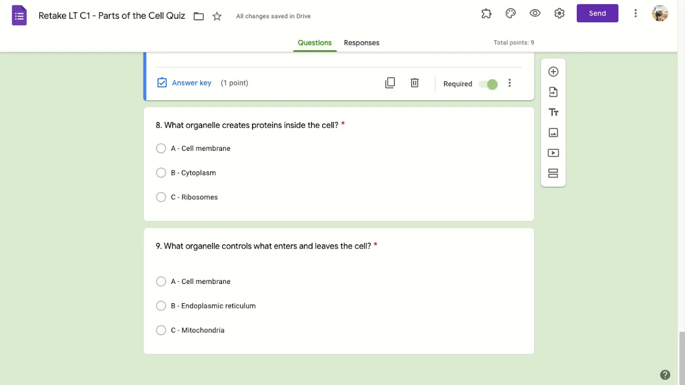Add title and description with Tt icon
This screenshot has width=685, height=385.
pos(553,112)
